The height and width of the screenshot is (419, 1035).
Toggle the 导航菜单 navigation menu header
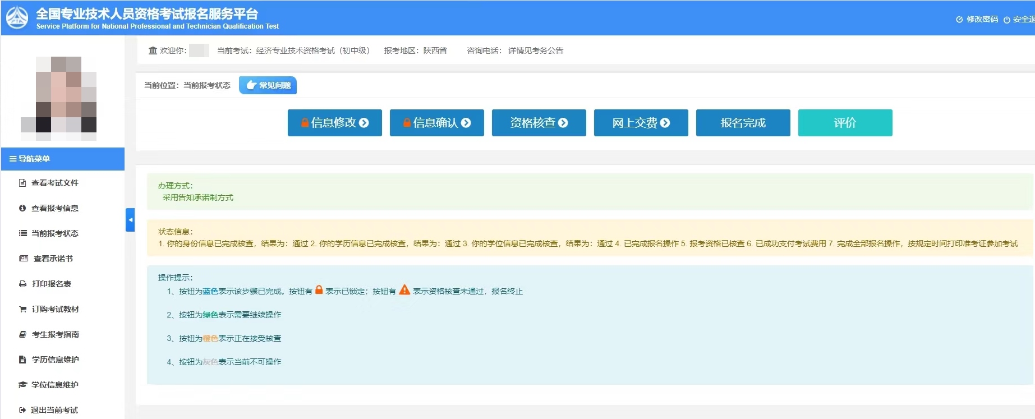coord(63,159)
